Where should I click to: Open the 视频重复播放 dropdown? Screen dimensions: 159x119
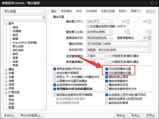[97, 56]
